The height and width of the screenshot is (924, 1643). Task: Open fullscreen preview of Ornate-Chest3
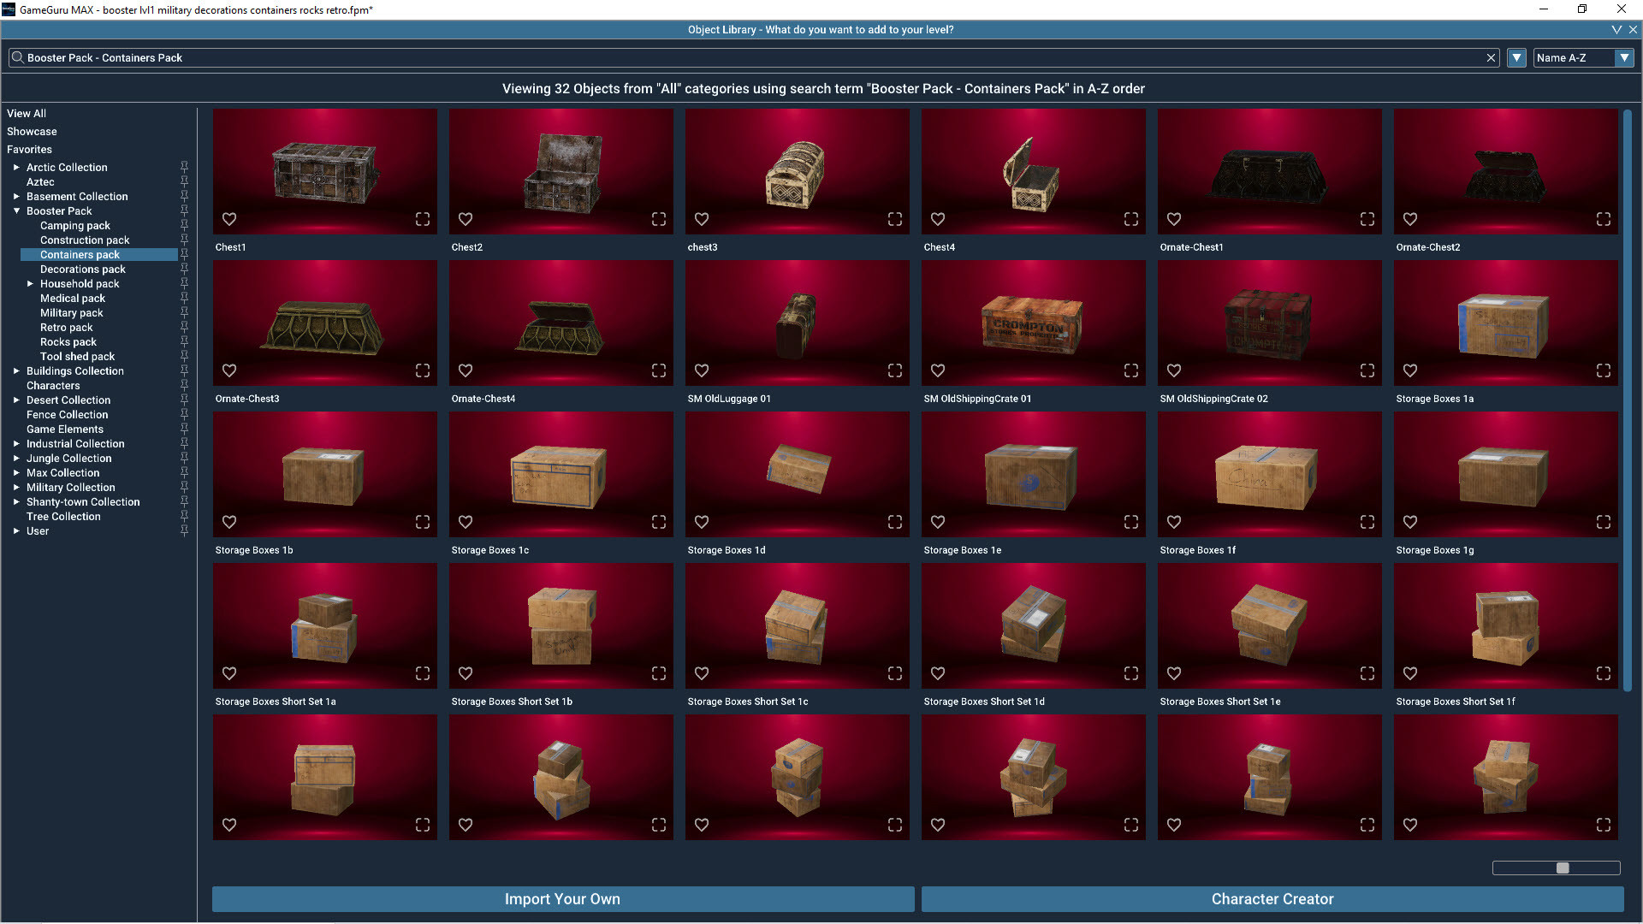[423, 370]
